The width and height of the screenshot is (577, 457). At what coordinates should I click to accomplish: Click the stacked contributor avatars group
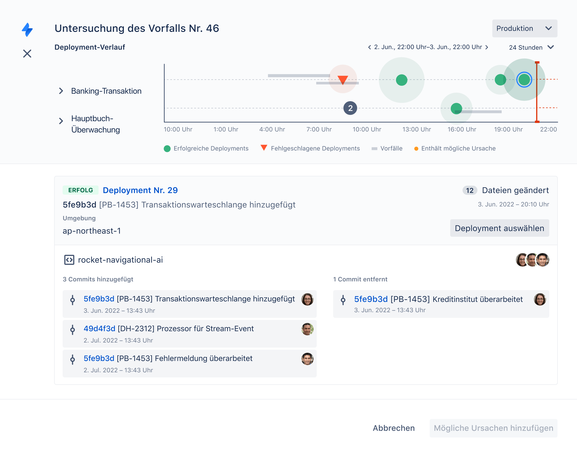tap(532, 260)
